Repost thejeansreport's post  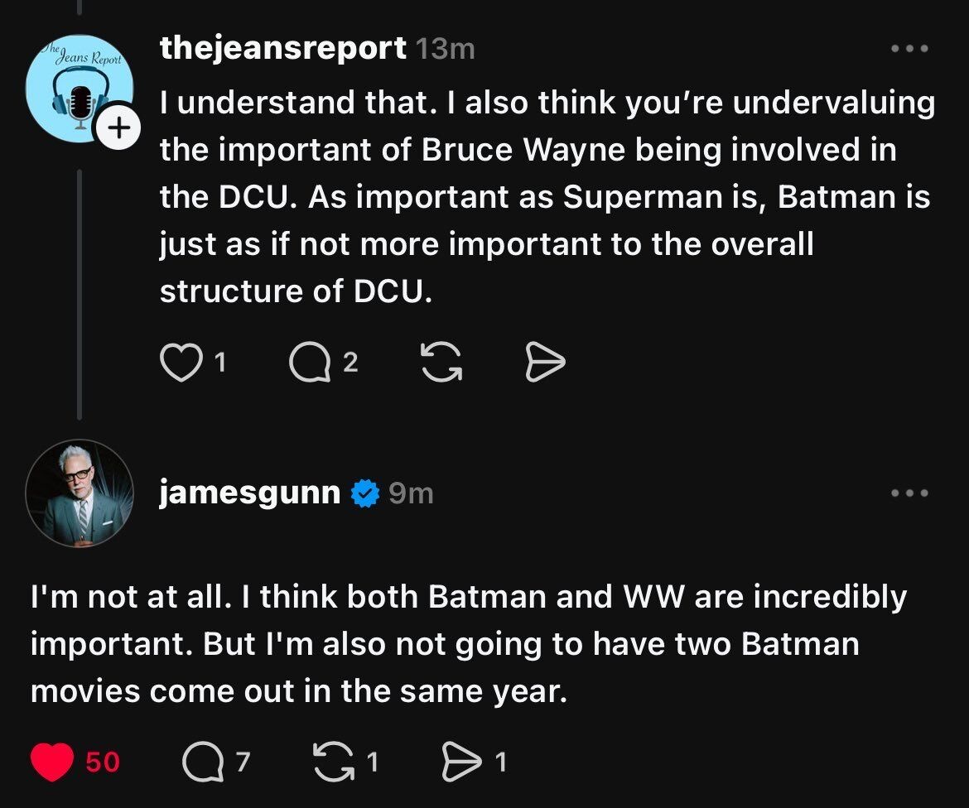[x=442, y=363]
